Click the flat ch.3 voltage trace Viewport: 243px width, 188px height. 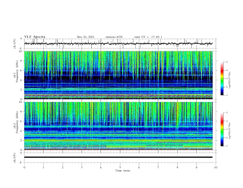pyautogui.click(x=118, y=157)
